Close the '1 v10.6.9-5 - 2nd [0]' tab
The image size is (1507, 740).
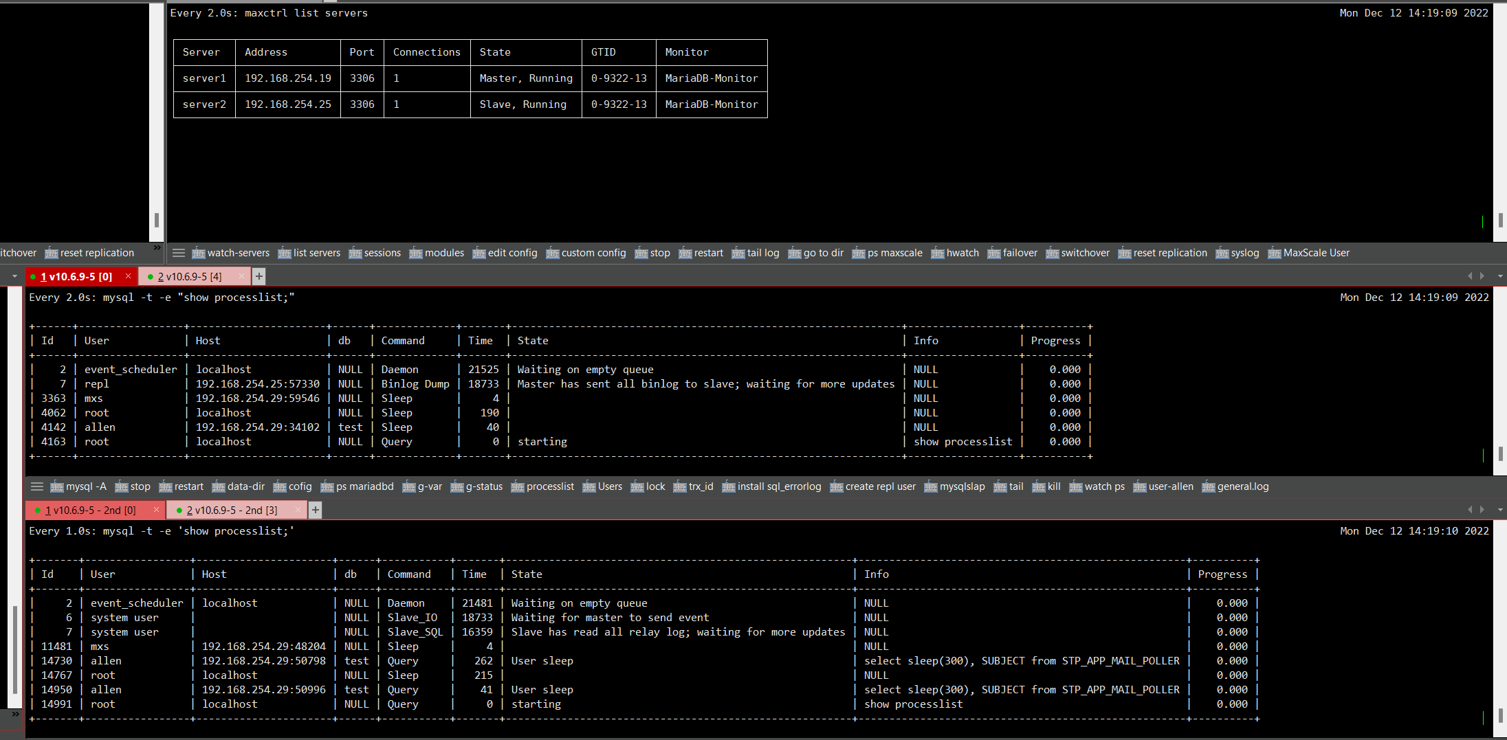point(156,510)
